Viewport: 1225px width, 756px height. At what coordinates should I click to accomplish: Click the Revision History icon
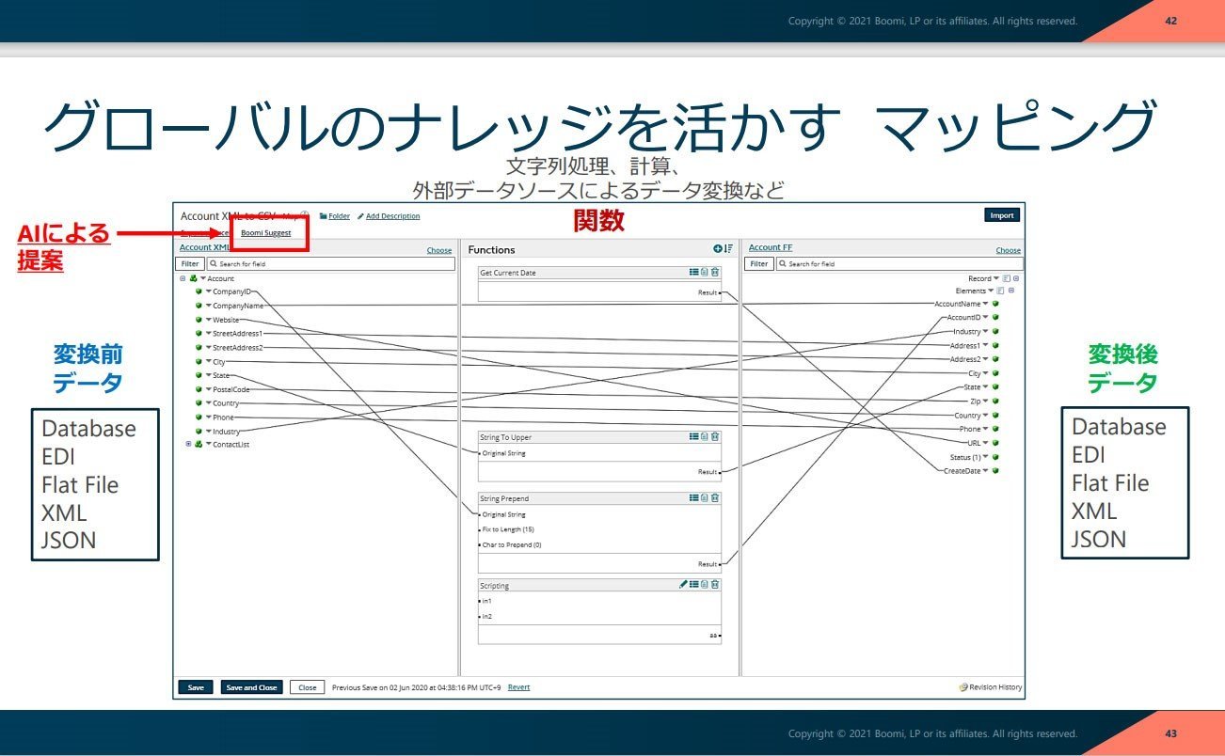click(x=963, y=687)
